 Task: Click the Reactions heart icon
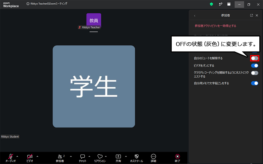pyautogui.click(x=100, y=156)
